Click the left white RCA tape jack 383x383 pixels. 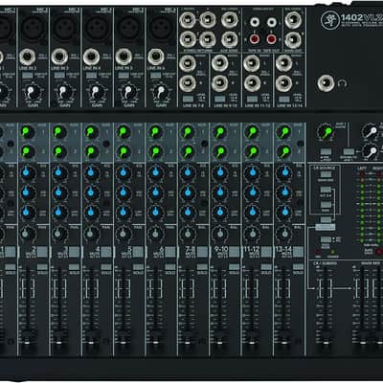coord(255,22)
